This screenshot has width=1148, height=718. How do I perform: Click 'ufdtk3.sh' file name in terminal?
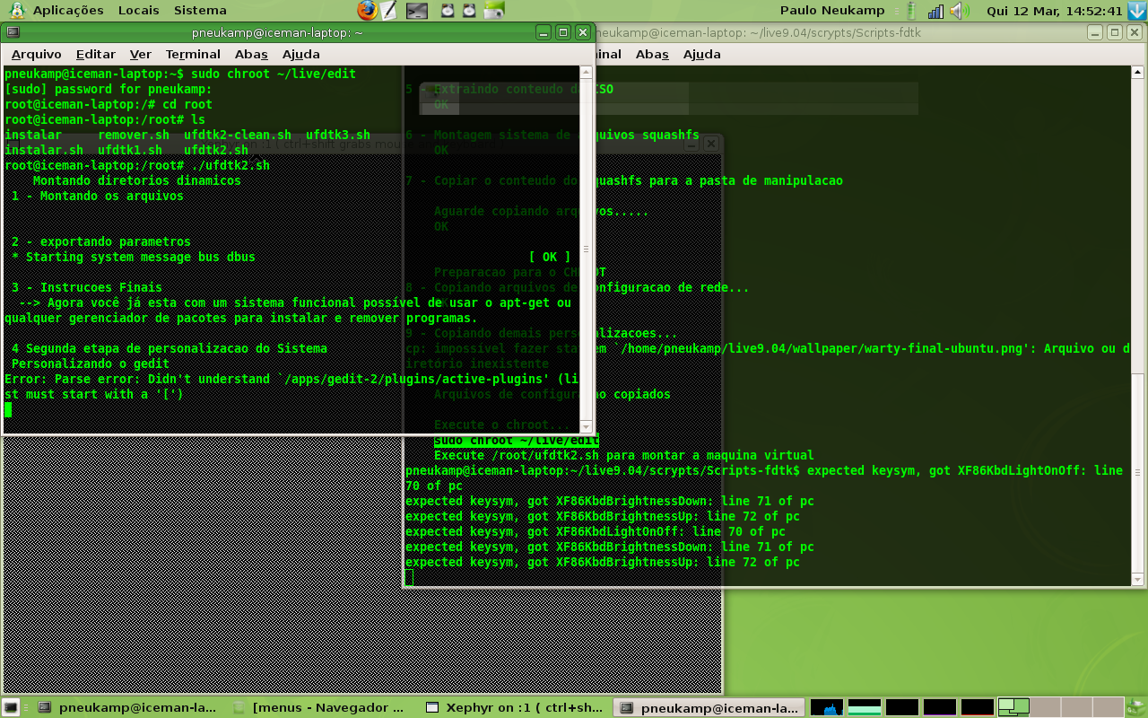(x=338, y=135)
